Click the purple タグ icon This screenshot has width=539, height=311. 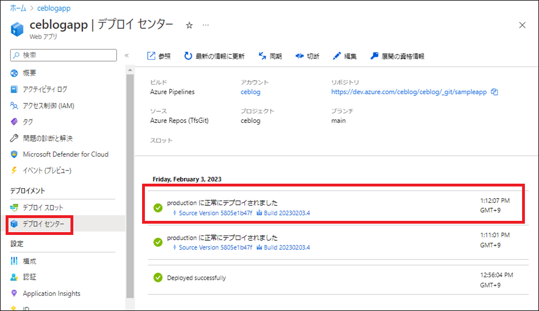(x=14, y=122)
